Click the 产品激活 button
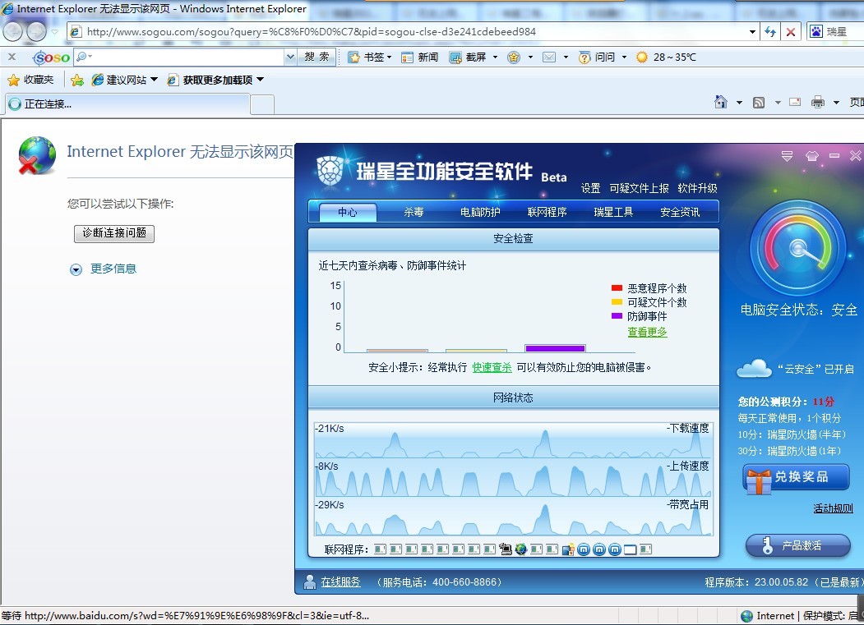 click(798, 545)
